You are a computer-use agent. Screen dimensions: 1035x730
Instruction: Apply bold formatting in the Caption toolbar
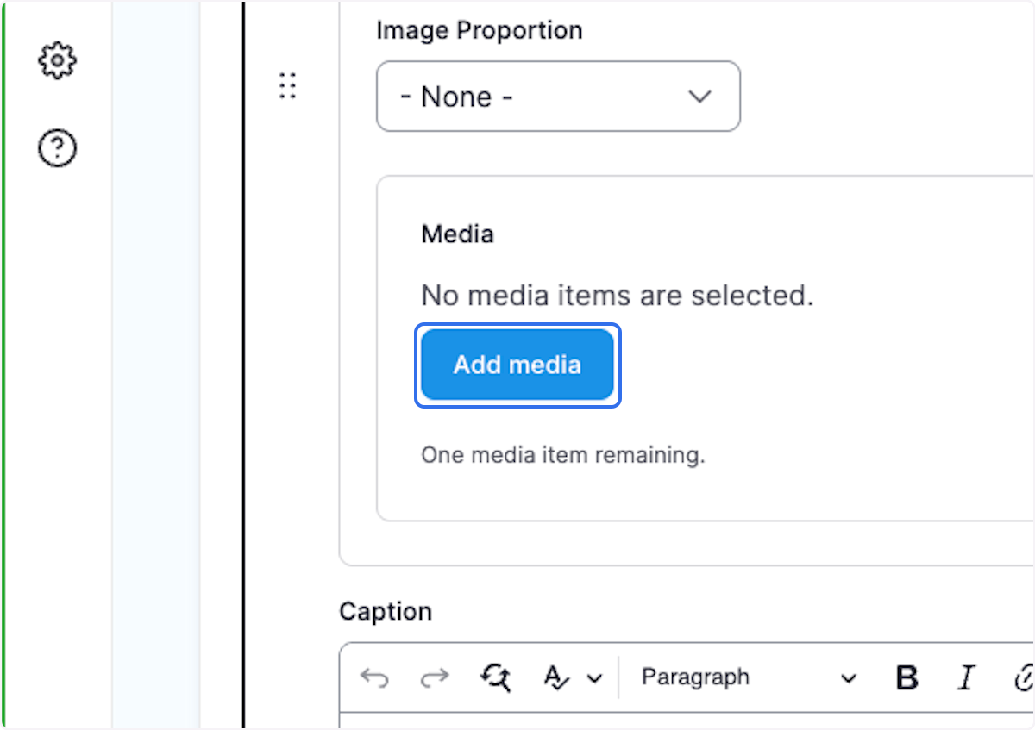click(x=905, y=679)
